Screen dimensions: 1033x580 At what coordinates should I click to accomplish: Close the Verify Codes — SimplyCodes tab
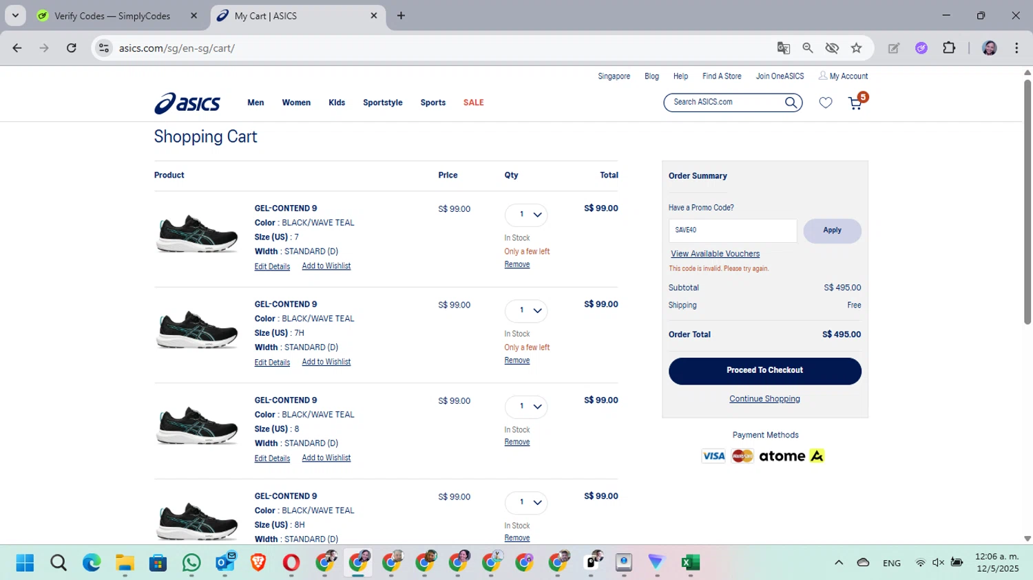click(194, 16)
